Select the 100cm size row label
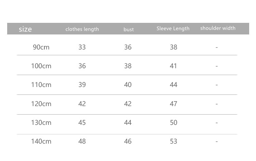The height and width of the screenshot is (161, 256). click(41, 66)
